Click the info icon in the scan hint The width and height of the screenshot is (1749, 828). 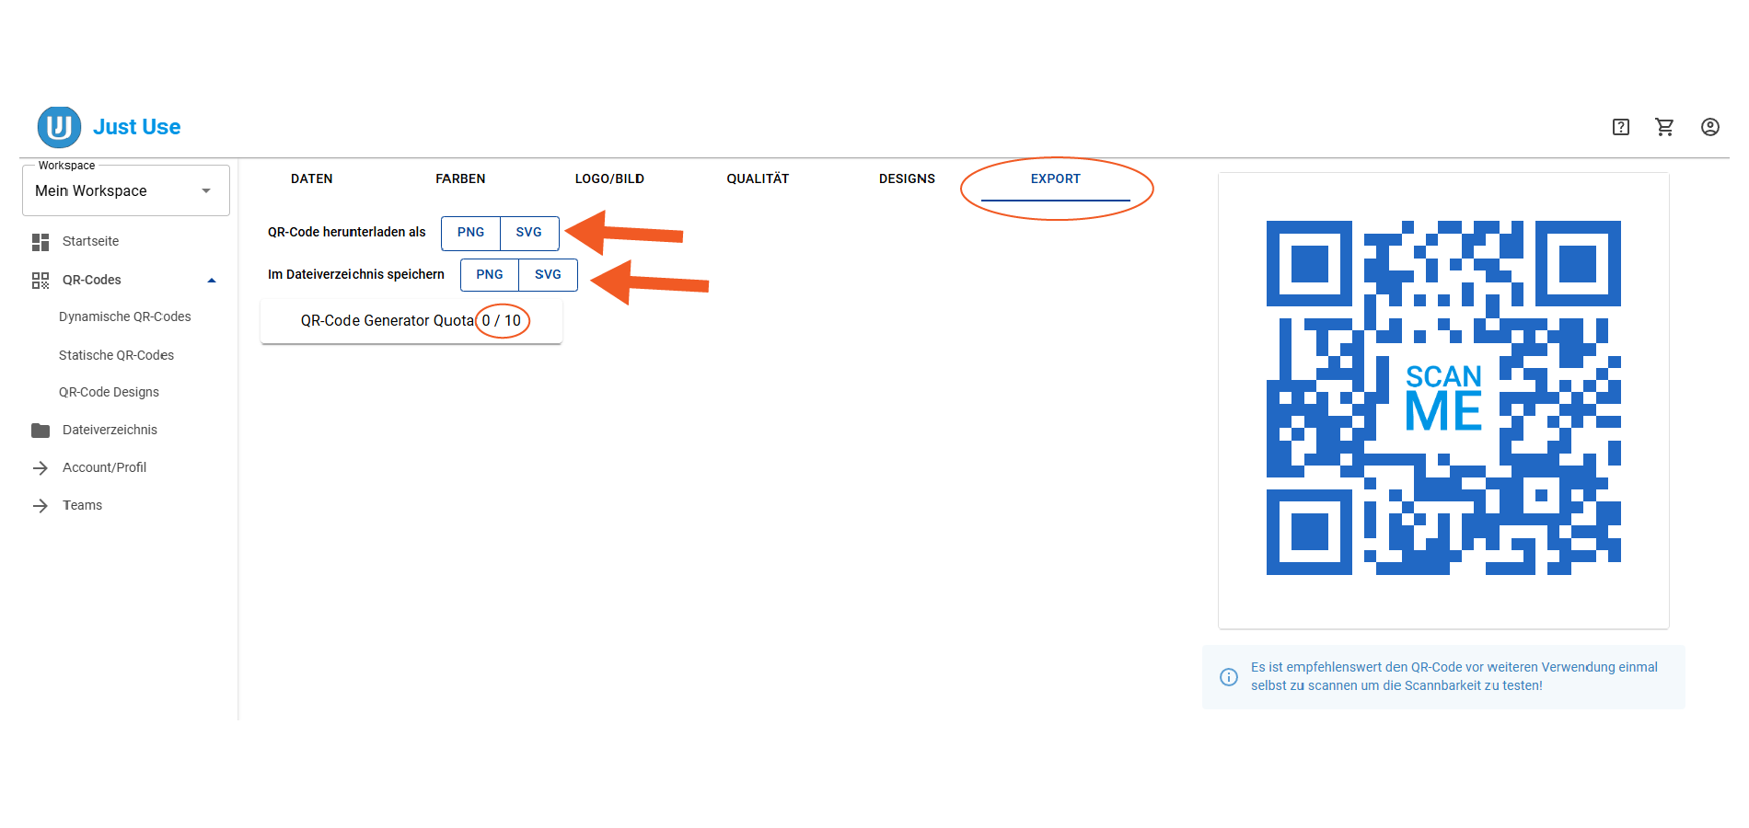1229,677
